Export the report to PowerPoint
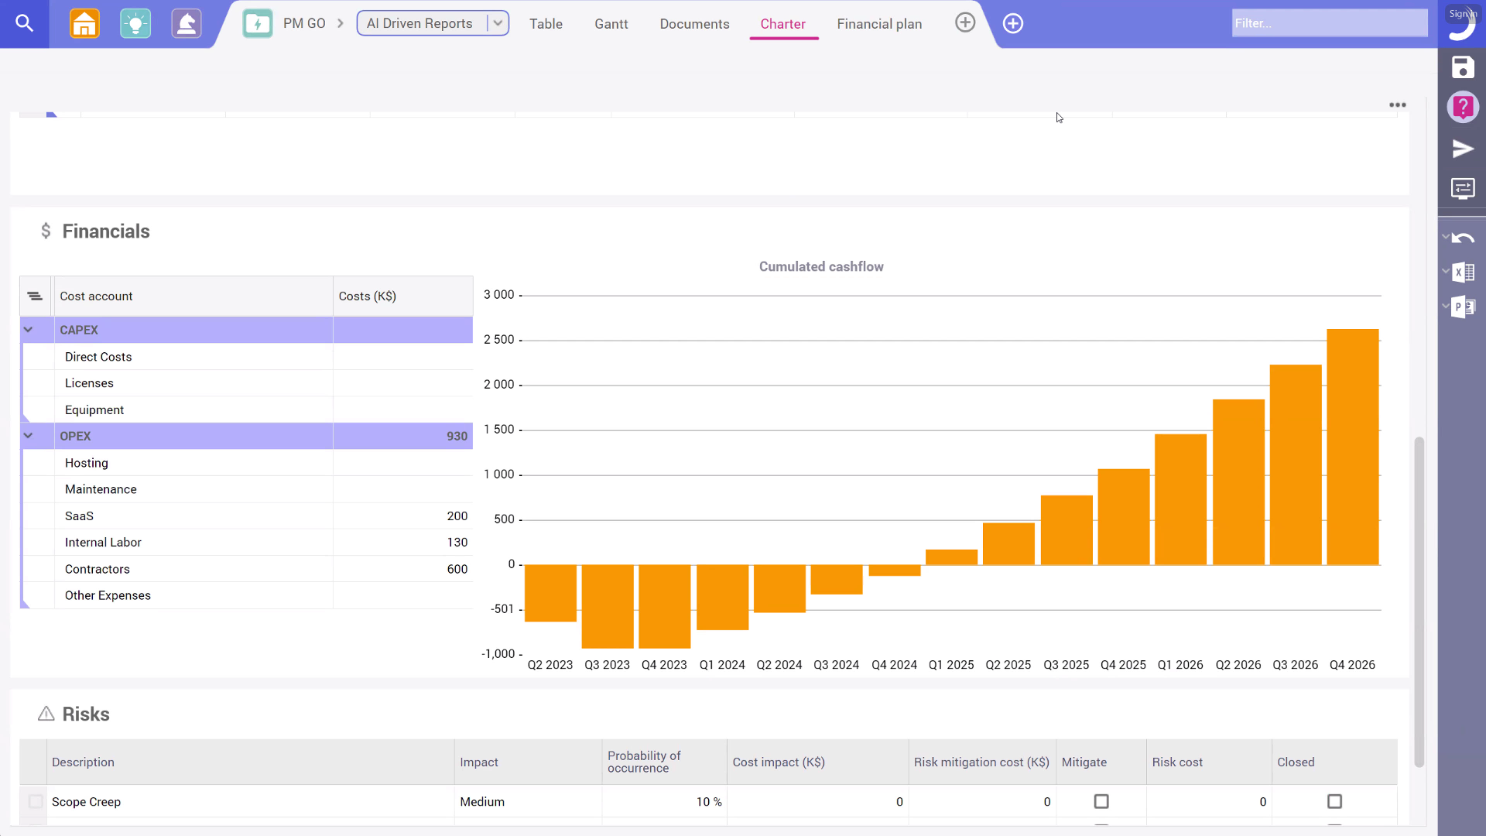Screen dimensions: 1486x836 (1464, 307)
